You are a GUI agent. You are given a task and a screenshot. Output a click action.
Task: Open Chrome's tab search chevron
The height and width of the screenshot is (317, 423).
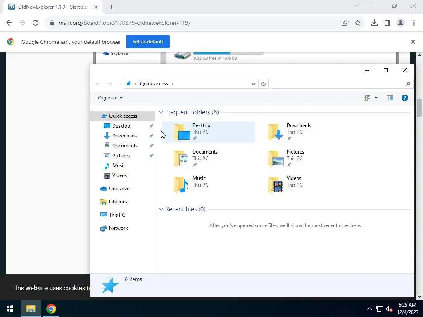pos(356,6)
